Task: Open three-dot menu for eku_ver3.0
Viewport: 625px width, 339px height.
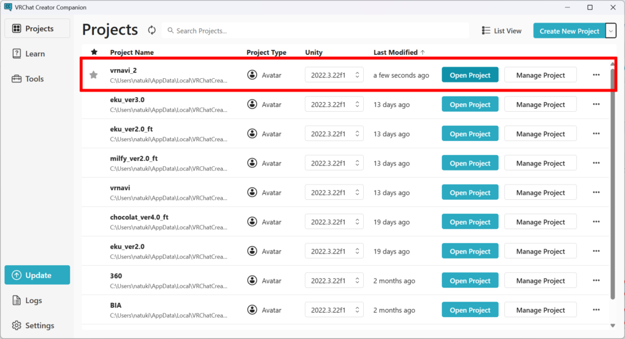Action: pyautogui.click(x=596, y=104)
